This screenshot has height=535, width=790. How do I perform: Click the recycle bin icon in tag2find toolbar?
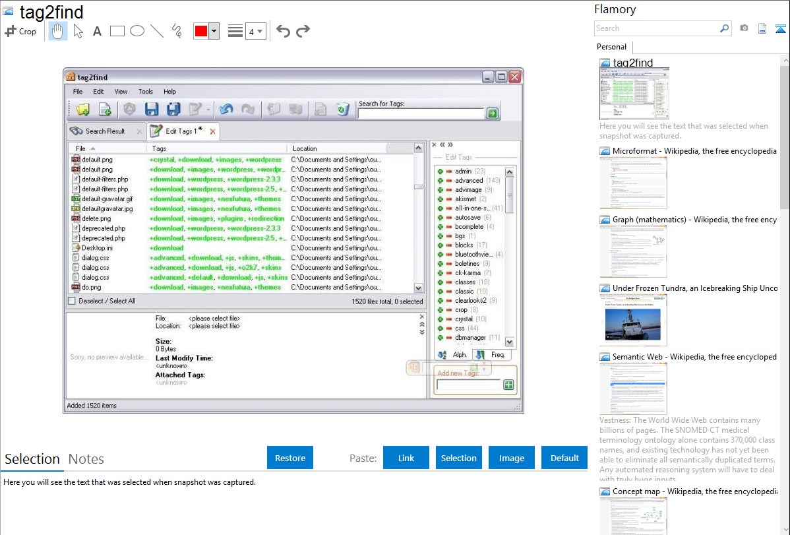point(343,110)
